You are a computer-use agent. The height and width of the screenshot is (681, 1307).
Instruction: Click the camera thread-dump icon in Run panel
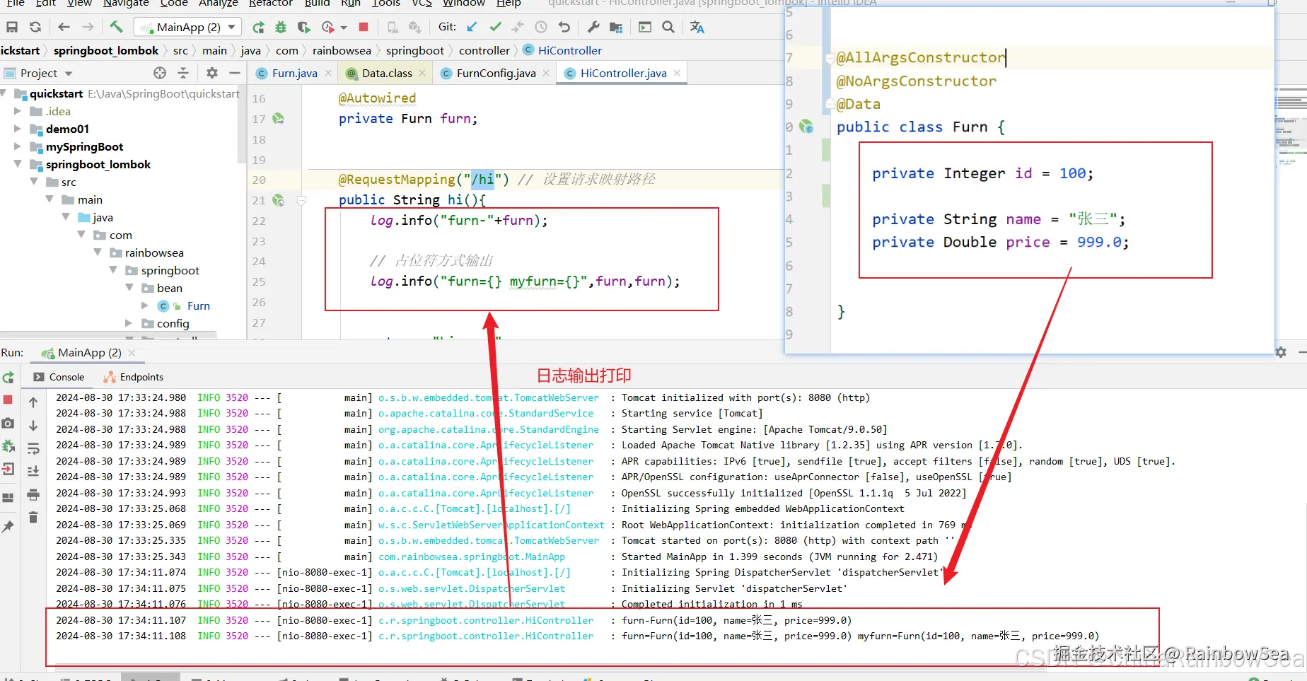[x=8, y=423]
